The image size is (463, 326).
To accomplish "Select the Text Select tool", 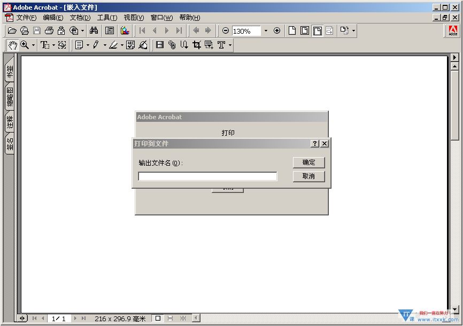I will tap(45, 45).
